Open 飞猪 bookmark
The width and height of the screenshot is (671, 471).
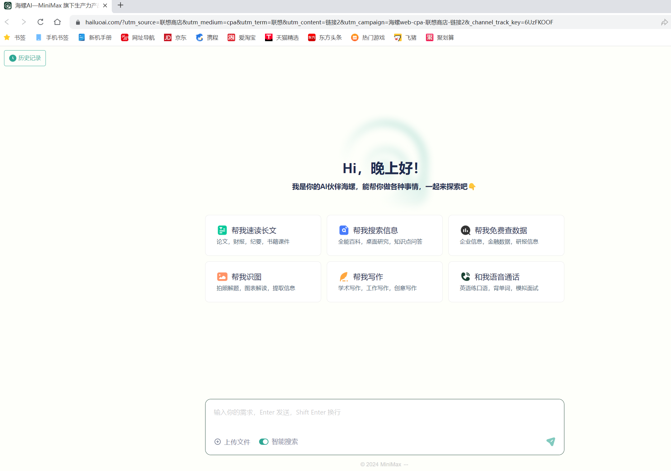coord(405,37)
